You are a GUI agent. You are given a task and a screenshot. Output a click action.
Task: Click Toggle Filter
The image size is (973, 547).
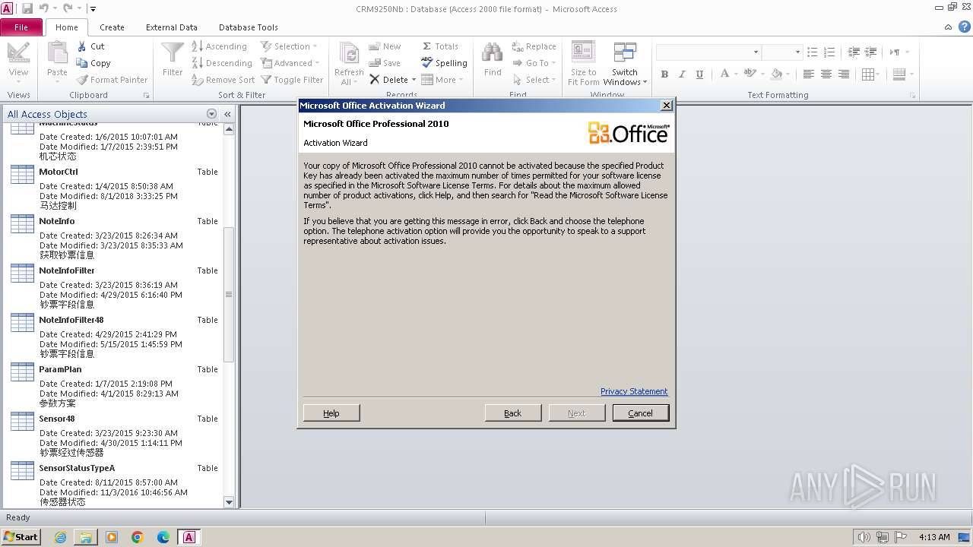tap(292, 80)
